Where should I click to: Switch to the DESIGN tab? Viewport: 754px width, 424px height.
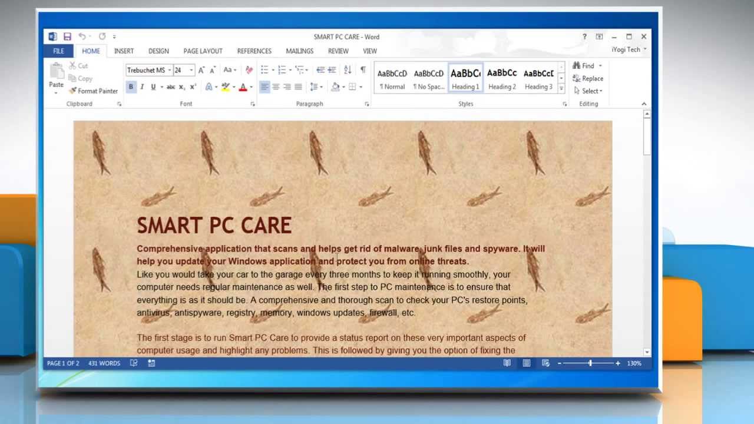(x=158, y=51)
